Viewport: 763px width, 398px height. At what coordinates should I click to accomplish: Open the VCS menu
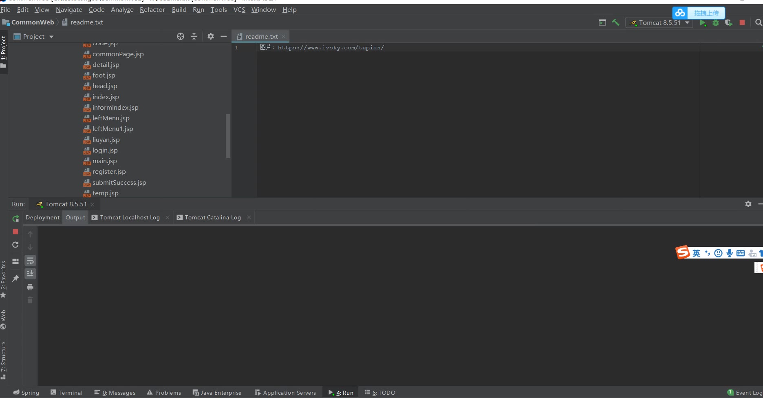pyautogui.click(x=239, y=9)
